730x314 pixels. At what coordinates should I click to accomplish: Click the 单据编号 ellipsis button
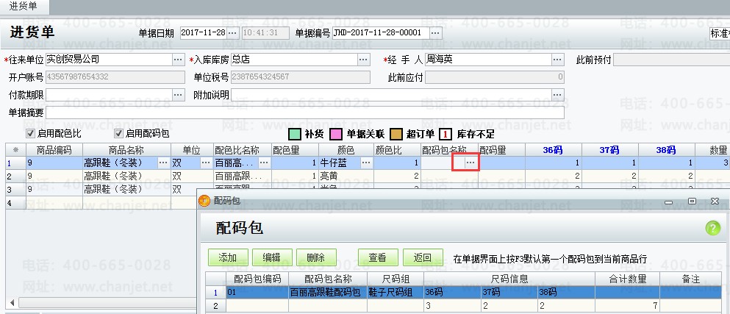(x=436, y=33)
